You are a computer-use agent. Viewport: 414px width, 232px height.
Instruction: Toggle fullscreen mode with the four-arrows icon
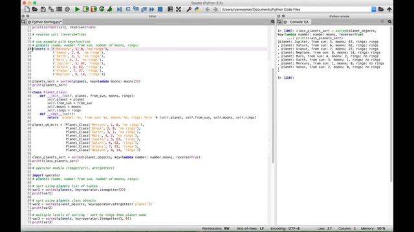[x=179, y=9]
